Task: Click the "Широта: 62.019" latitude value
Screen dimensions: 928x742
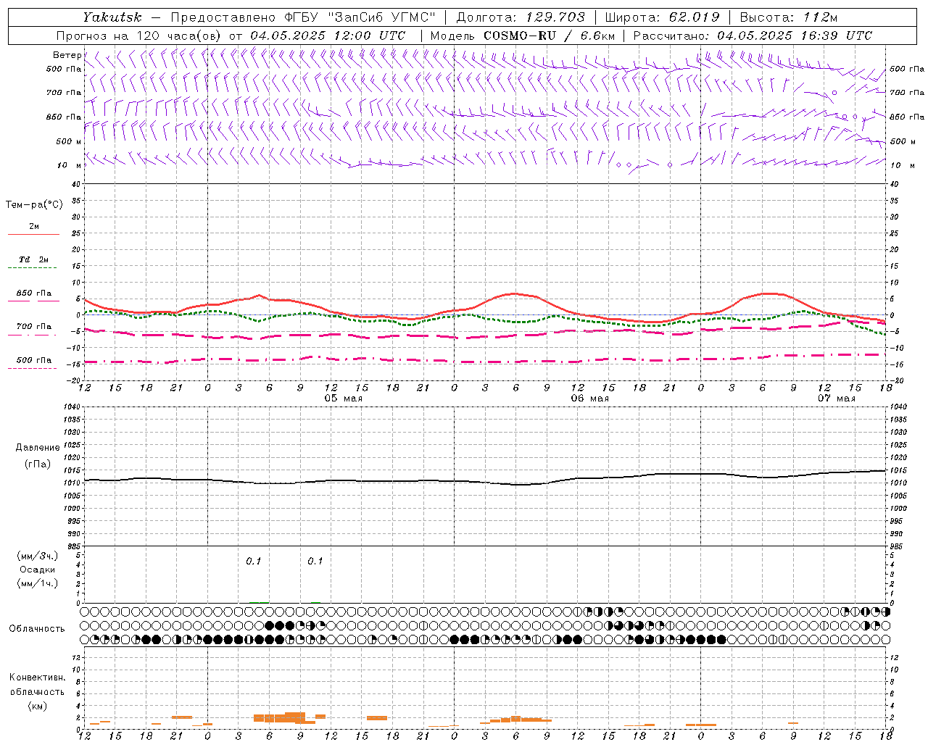Action: (x=662, y=17)
